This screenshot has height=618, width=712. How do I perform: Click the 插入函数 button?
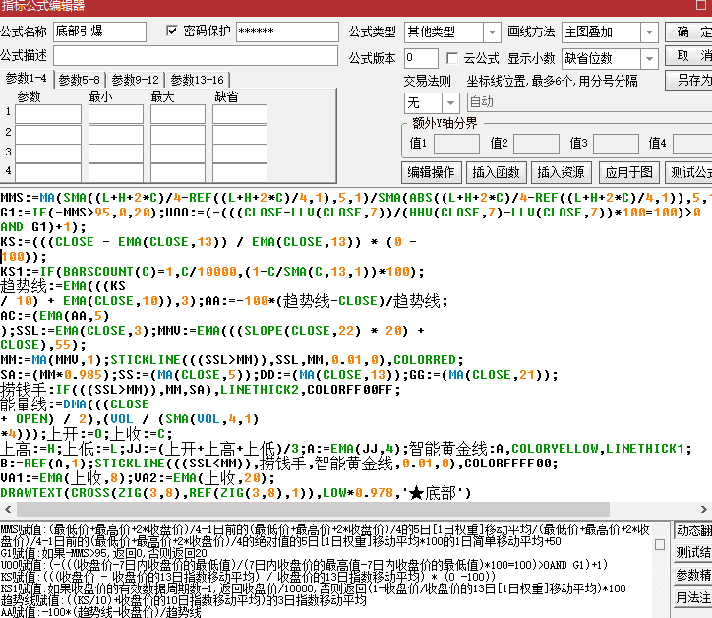[x=496, y=172]
